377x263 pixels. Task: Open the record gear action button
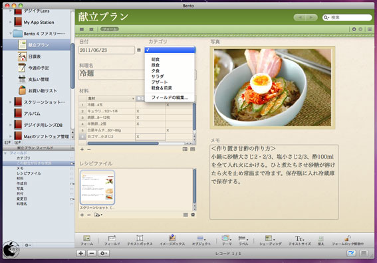click(x=104, y=253)
